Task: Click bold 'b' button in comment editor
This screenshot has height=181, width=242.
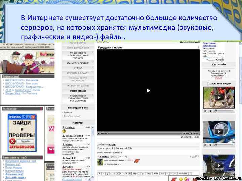Action: (100, 174)
